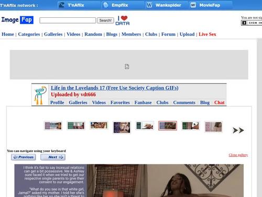This screenshot has height=197, width=262.
Task: Open the T'nAflix network site icon
Action: coord(61,5)
